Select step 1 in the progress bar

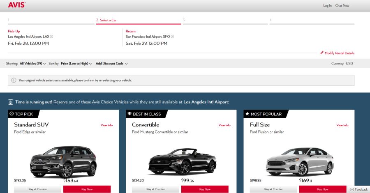(x=51, y=21)
